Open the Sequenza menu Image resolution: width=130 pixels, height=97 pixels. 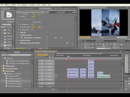(24, 5)
